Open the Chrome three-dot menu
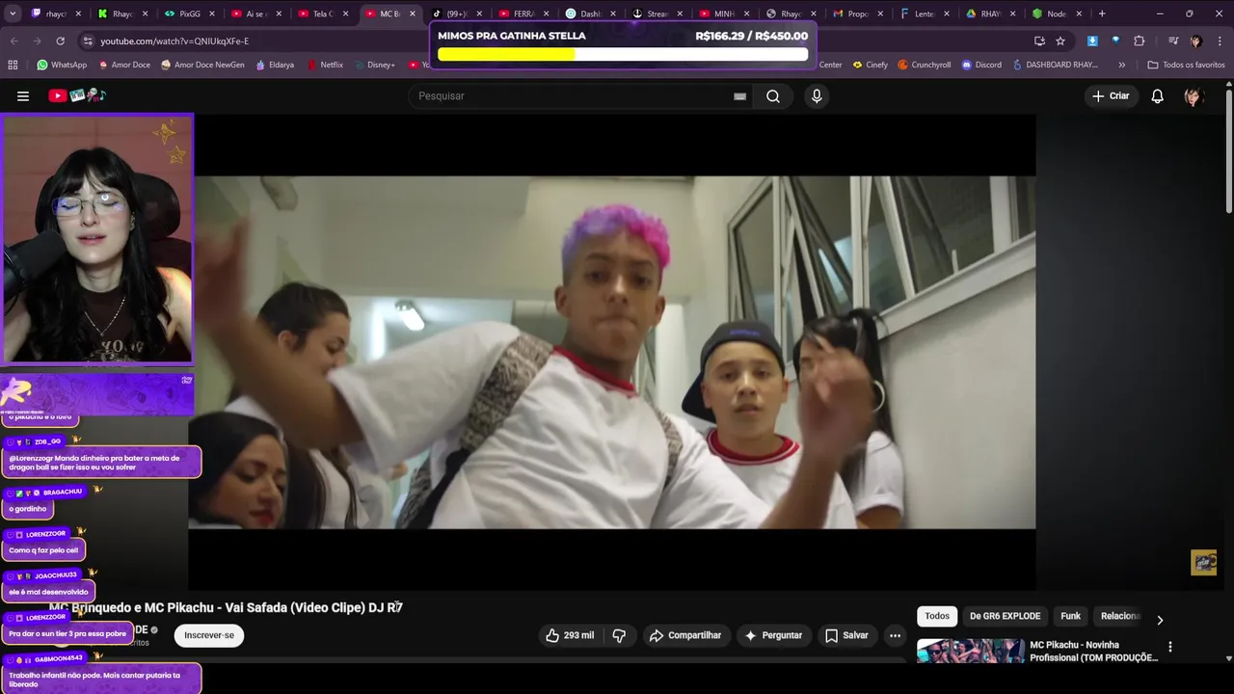Image resolution: width=1234 pixels, height=694 pixels. [1219, 40]
